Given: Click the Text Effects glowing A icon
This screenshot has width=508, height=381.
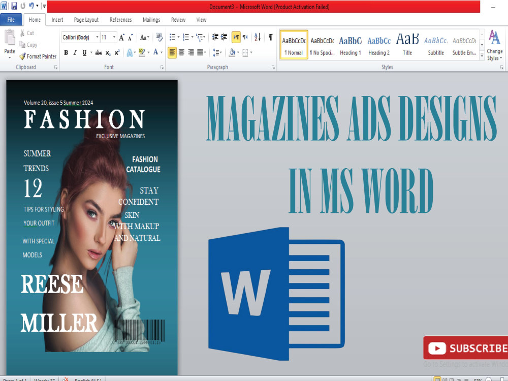Looking at the screenshot, I should (x=130, y=52).
